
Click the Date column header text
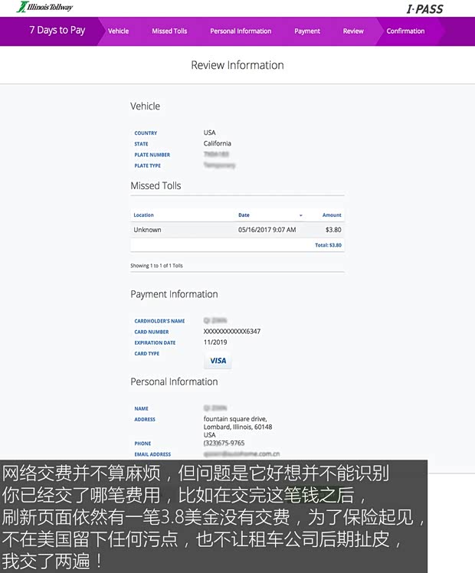click(x=244, y=214)
